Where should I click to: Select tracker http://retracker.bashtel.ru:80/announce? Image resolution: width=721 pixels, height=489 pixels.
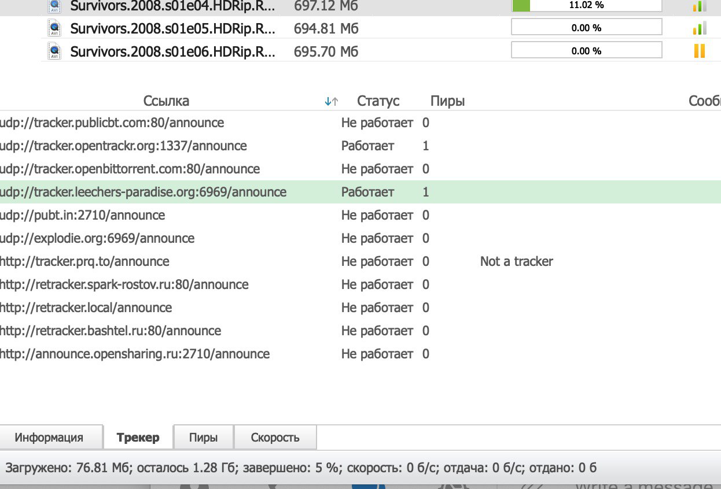pyautogui.click(x=111, y=331)
